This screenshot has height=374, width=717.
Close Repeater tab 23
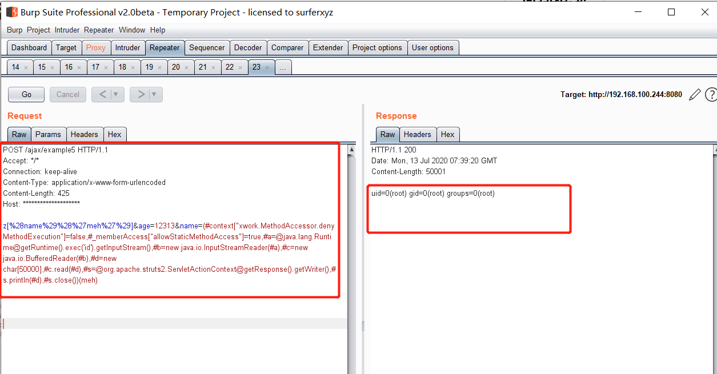coord(267,67)
